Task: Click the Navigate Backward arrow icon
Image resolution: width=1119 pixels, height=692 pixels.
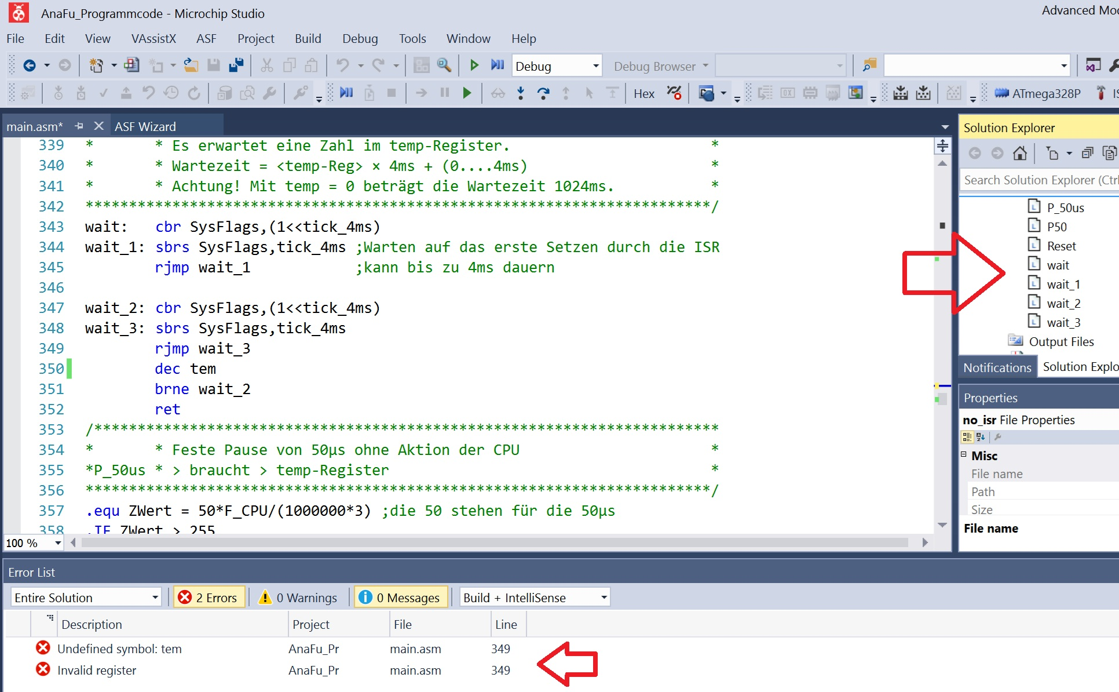Action: tap(29, 65)
